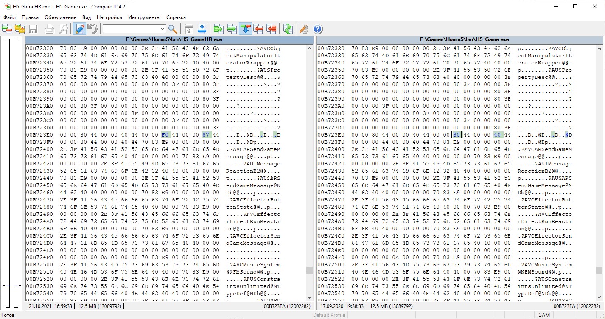Click offset 00B723E0 in the left pane

[x=40, y=135]
